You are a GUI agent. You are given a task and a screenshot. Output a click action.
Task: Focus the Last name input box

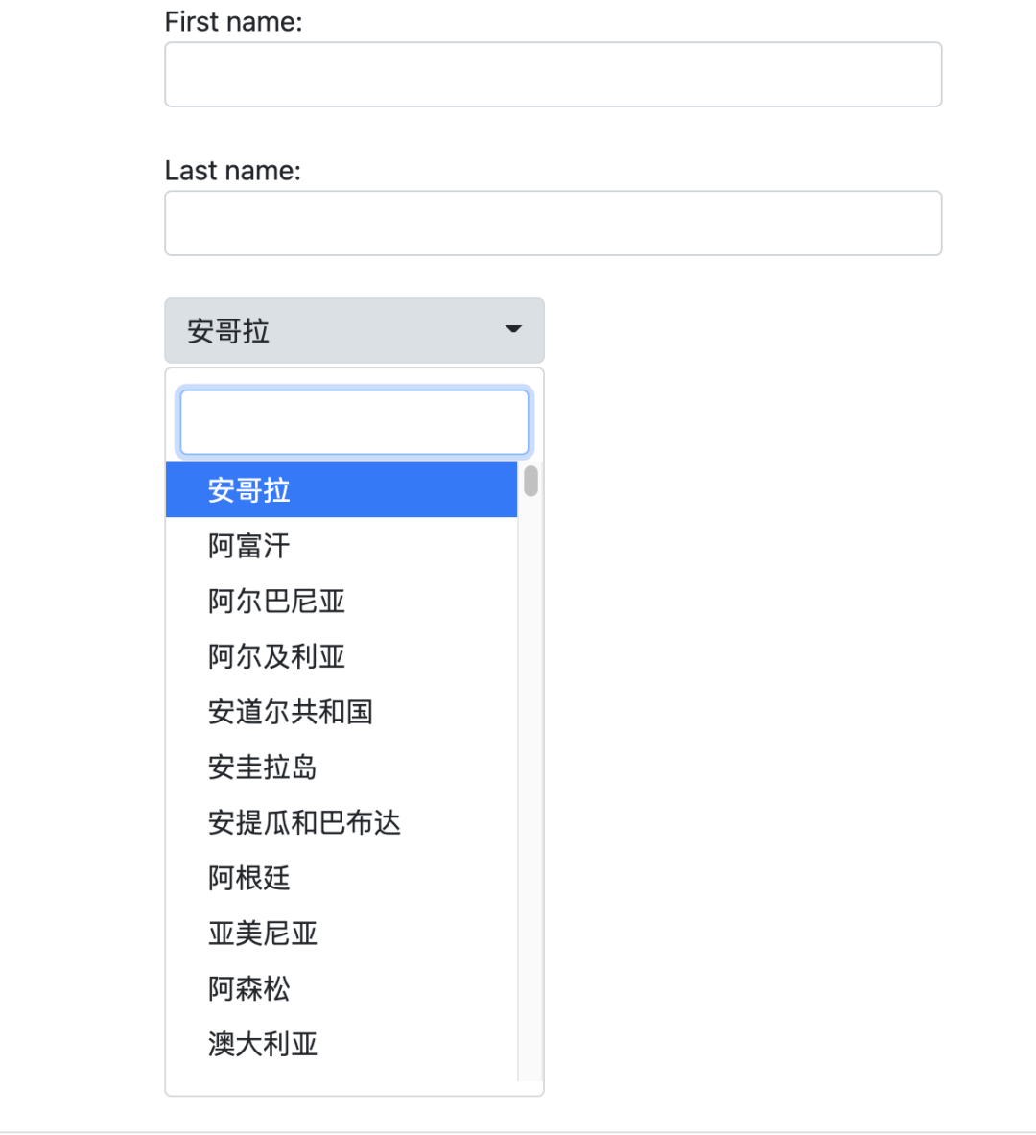(x=553, y=223)
